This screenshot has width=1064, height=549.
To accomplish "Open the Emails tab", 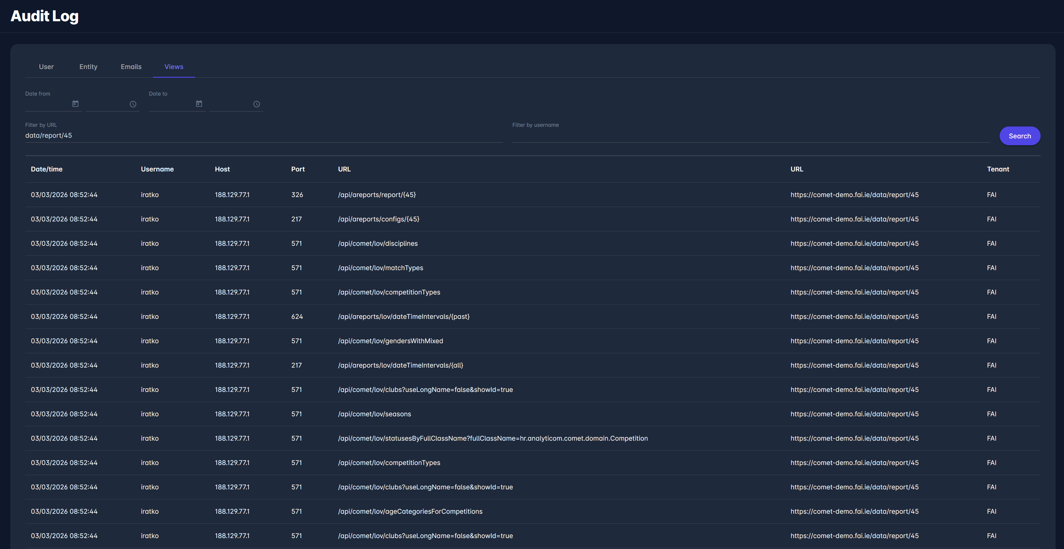I will point(131,67).
